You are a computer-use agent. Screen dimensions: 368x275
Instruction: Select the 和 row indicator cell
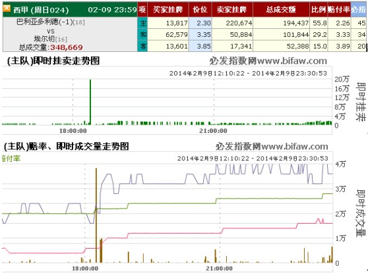point(143,35)
